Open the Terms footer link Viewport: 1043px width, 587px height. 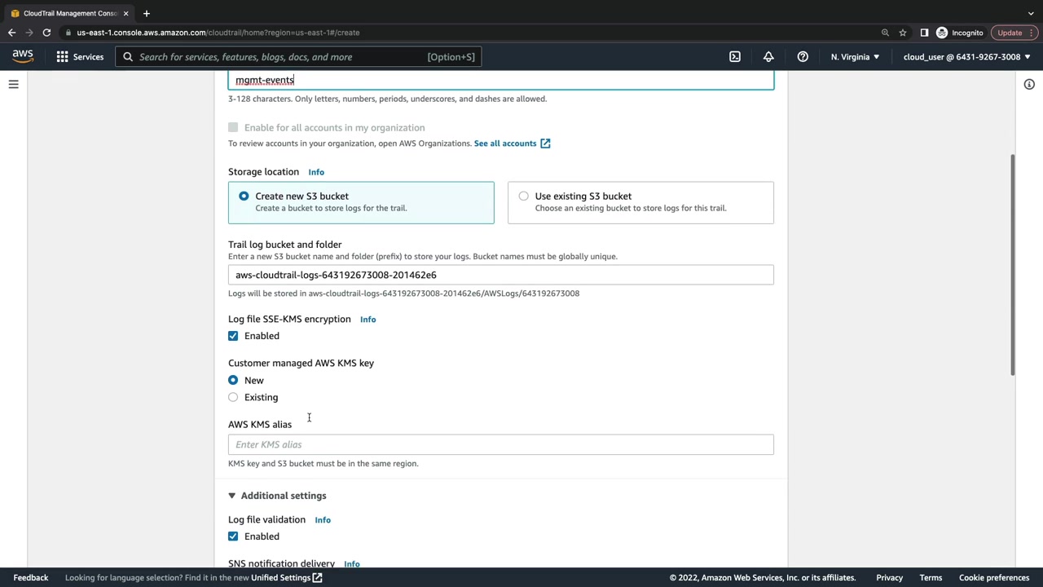coord(931,577)
